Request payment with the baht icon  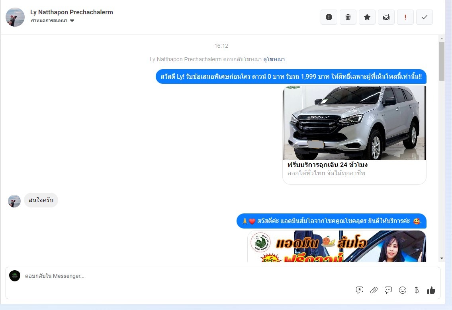click(x=417, y=290)
